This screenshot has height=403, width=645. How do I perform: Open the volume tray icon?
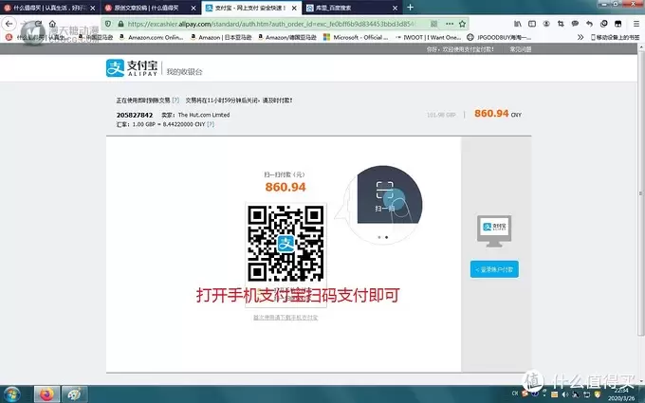565,394
